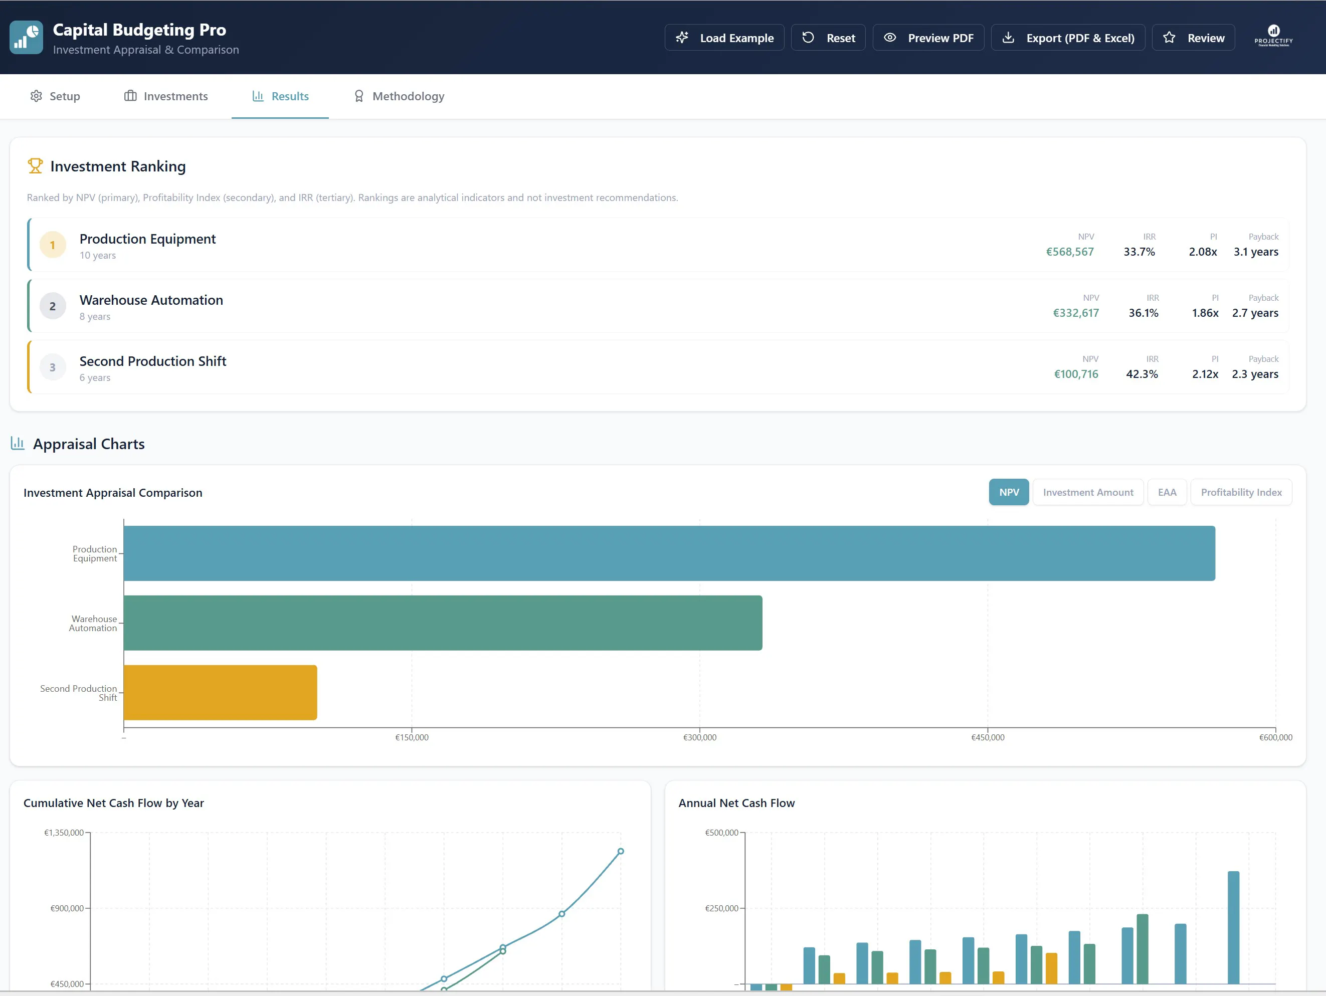
Task: Click the gear icon beside Setup
Action: click(x=36, y=96)
